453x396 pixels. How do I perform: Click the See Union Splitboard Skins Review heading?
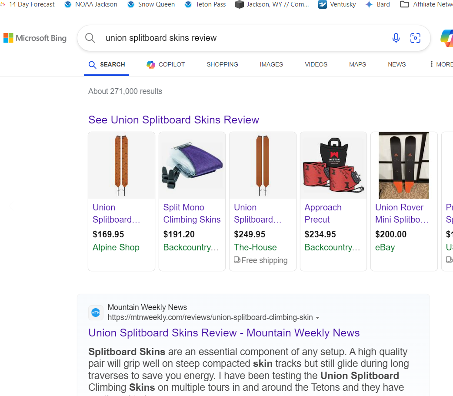tap(173, 120)
